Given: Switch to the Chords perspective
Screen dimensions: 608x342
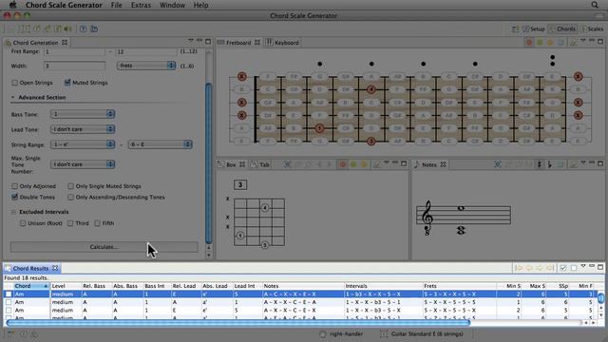Looking at the screenshot, I should click(x=562, y=29).
